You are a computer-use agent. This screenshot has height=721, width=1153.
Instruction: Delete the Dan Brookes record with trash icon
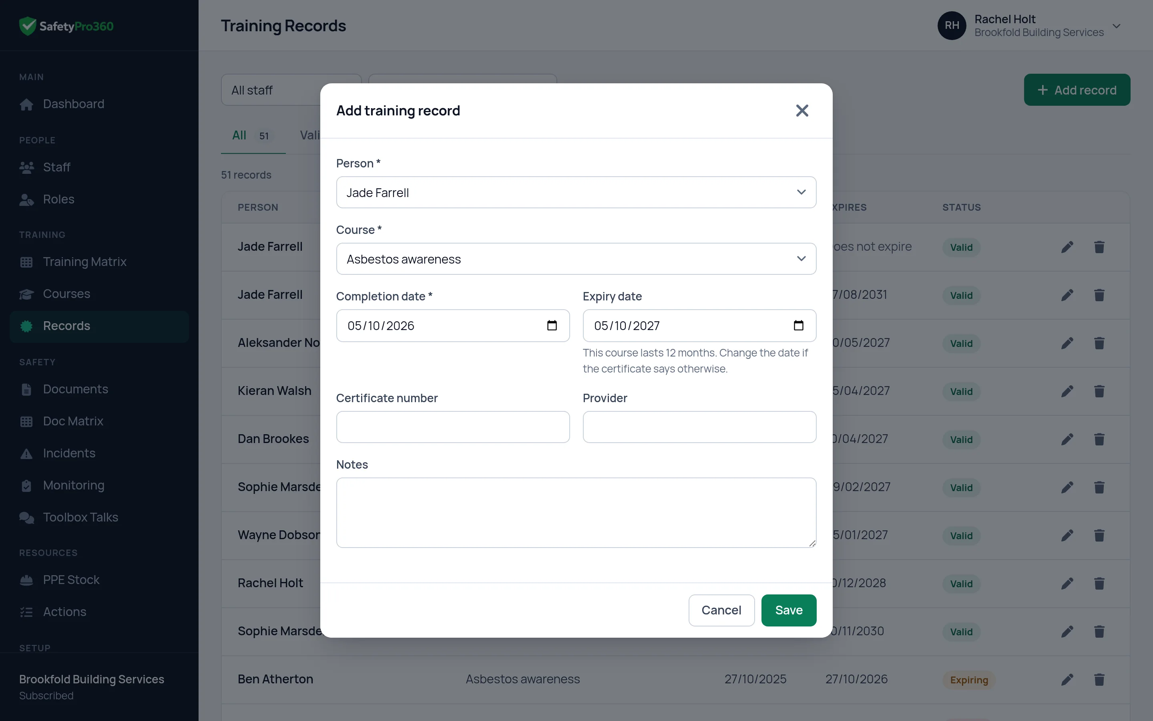pos(1099,439)
